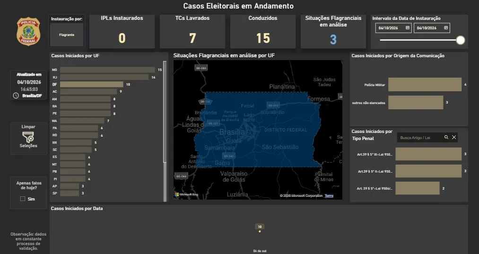Click the Atualizado em 04/10/2026 date
This screenshot has height=254, width=479.
tap(29, 82)
